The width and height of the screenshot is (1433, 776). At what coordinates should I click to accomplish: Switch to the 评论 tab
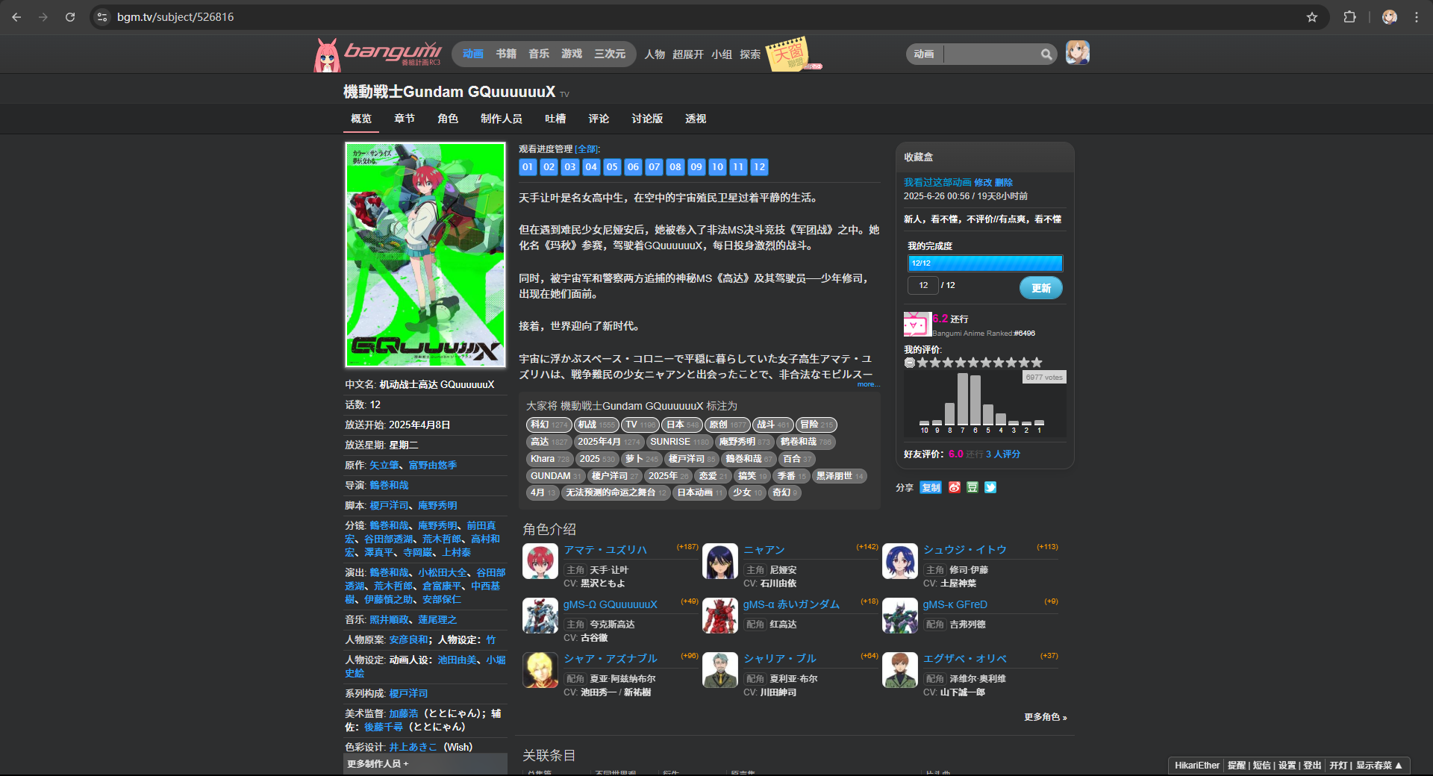tap(599, 119)
